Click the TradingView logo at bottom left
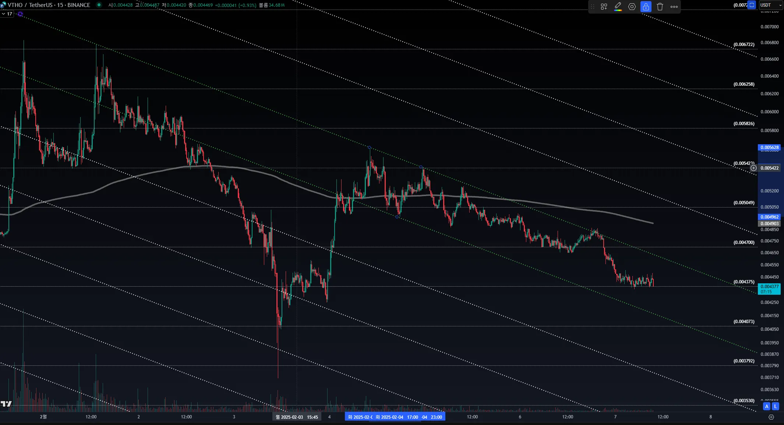784x425 pixels. 6,404
